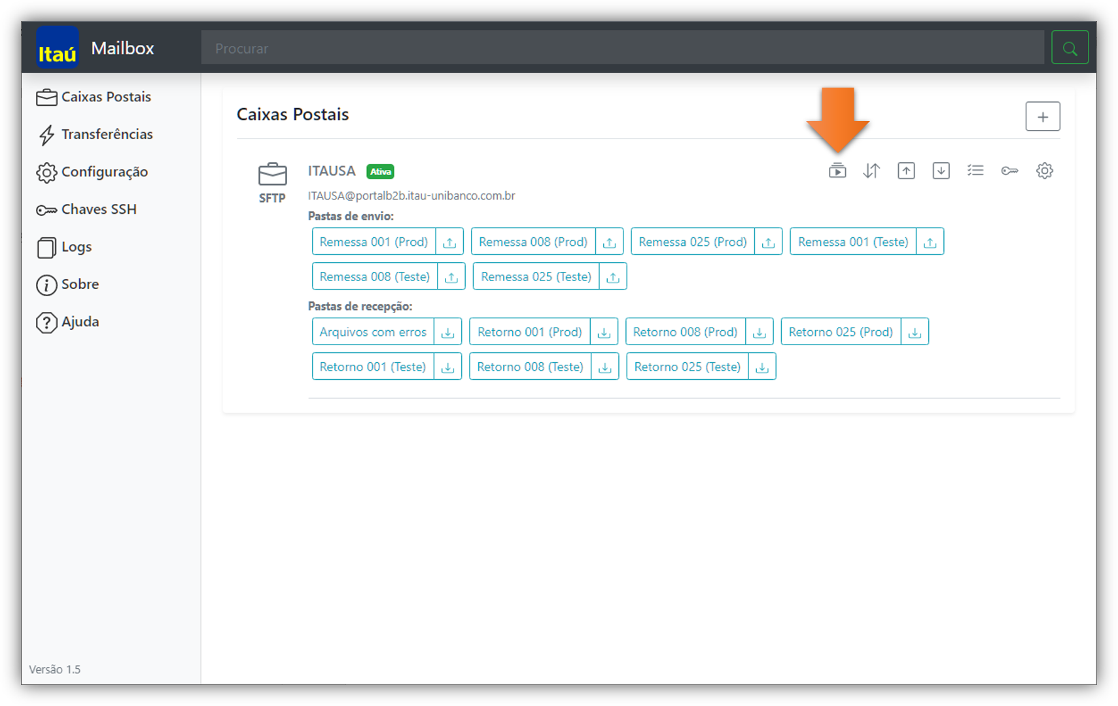Open the checklist icon for ITAUSA mailbox
1118x706 pixels.
click(975, 171)
